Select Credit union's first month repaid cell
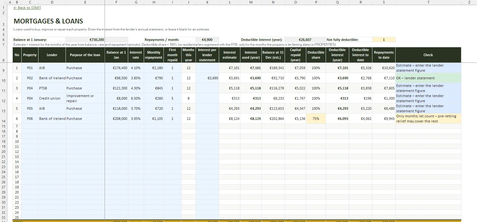This screenshot has height=222, width=477. [x=172, y=98]
